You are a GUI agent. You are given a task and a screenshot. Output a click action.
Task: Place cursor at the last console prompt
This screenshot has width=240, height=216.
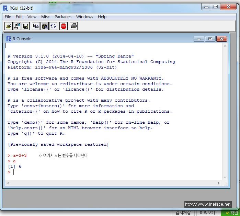(x=13, y=172)
